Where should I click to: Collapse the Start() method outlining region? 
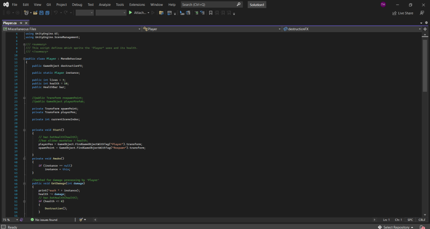pyautogui.click(x=25, y=130)
